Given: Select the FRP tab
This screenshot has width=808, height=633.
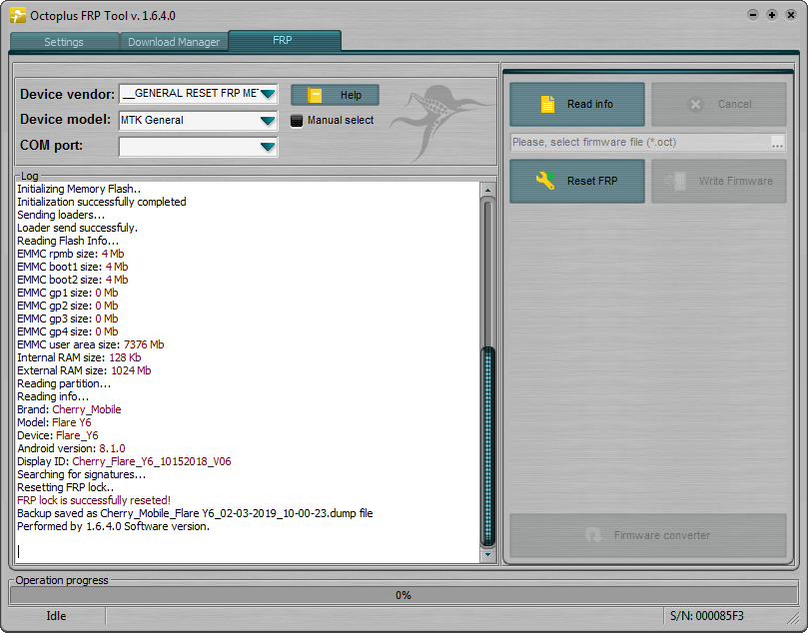Looking at the screenshot, I should pos(284,40).
